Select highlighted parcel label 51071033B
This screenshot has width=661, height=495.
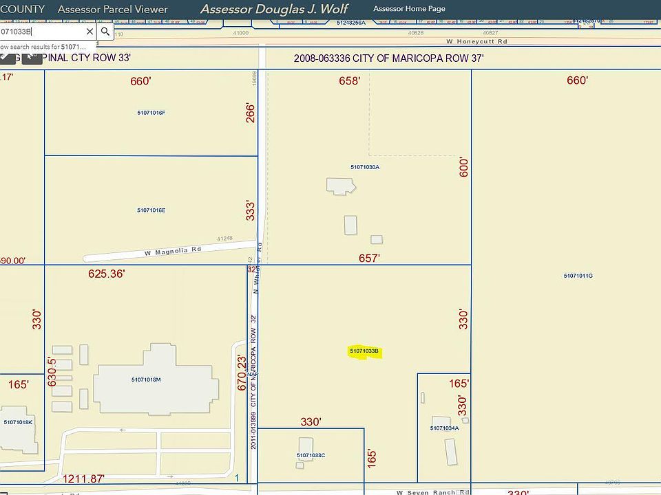[x=364, y=351]
